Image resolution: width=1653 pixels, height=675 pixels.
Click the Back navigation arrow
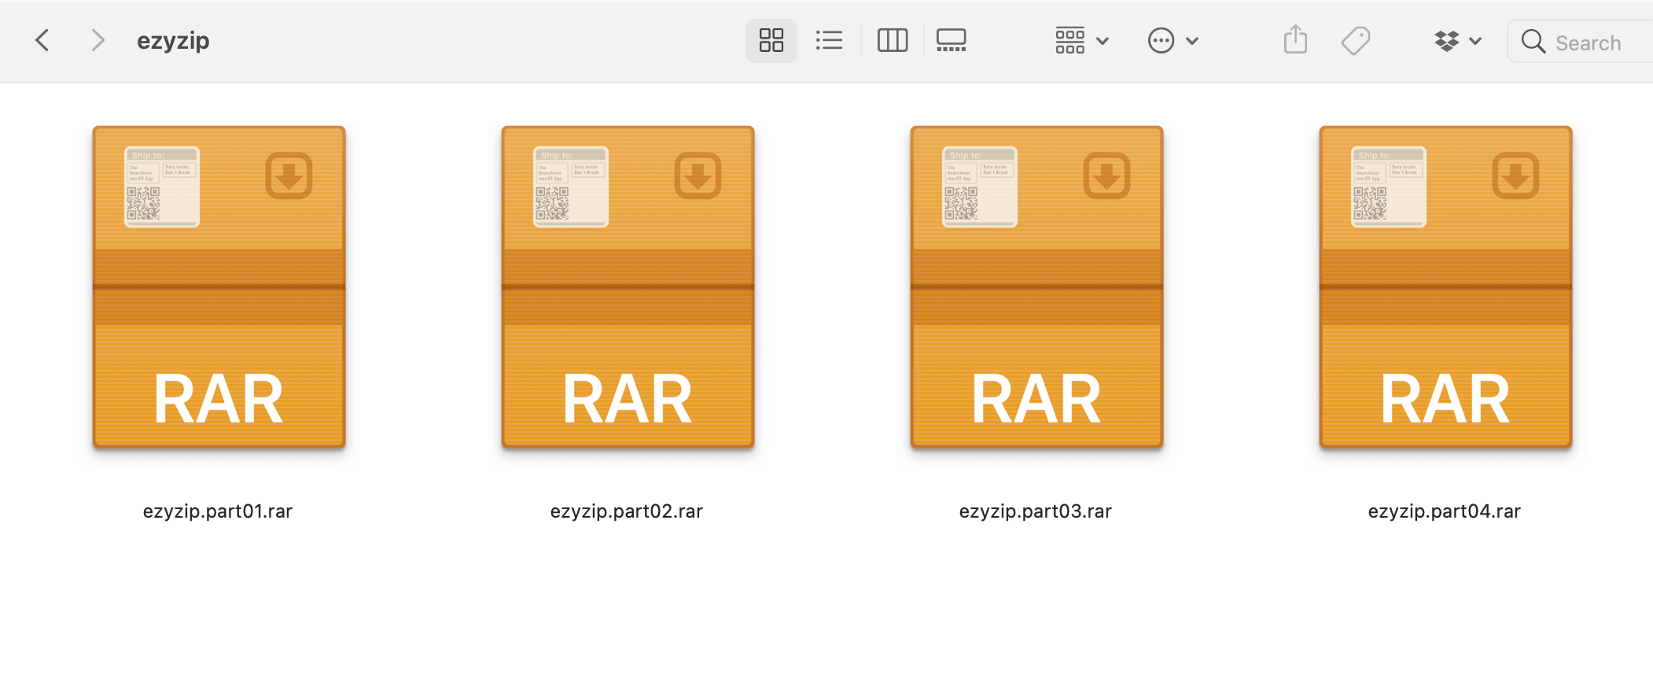tap(42, 40)
